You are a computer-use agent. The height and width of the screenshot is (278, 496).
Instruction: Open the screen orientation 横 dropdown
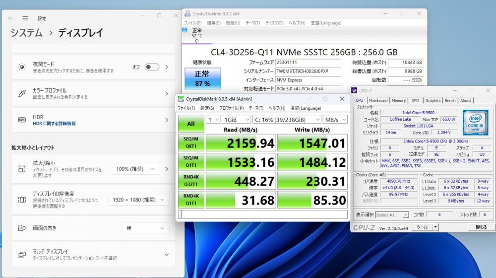(145, 228)
